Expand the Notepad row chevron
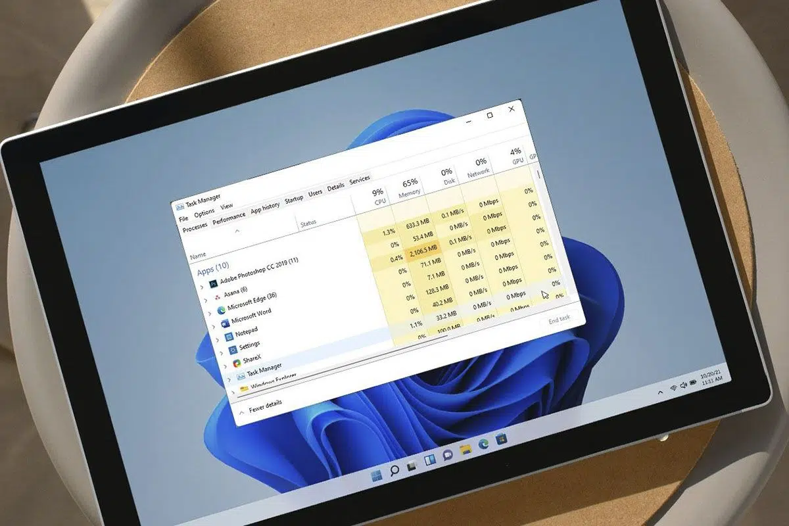The width and height of the screenshot is (789, 526). (218, 340)
